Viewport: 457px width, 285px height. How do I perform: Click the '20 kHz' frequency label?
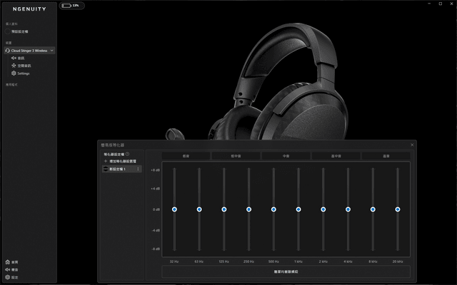(398, 261)
